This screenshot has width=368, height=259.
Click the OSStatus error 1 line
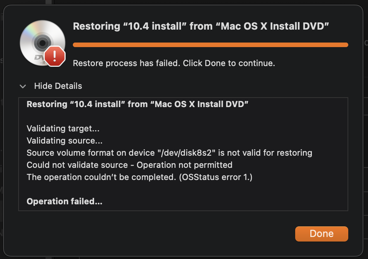(x=139, y=177)
